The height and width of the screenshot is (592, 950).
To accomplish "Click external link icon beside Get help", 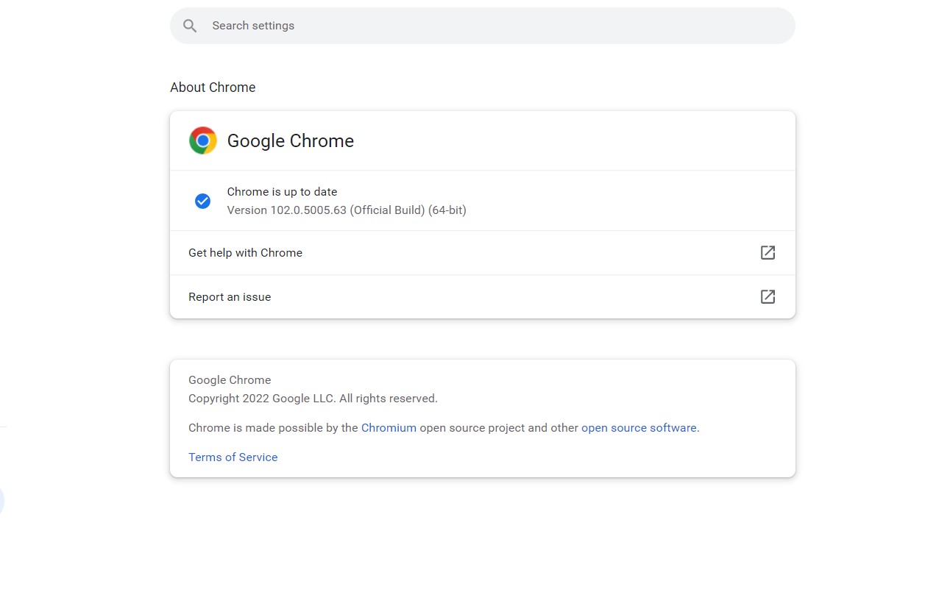I will click(x=768, y=252).
